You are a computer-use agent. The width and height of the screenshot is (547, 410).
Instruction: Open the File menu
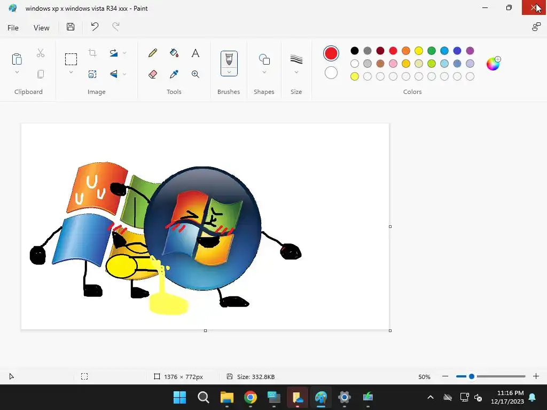[x=13, y=28]
